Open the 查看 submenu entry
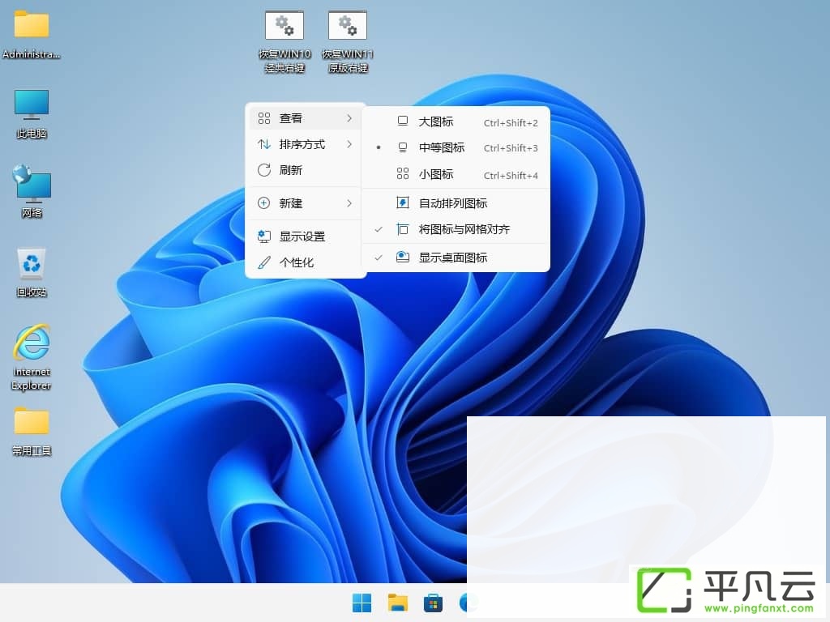 point(305,118)
